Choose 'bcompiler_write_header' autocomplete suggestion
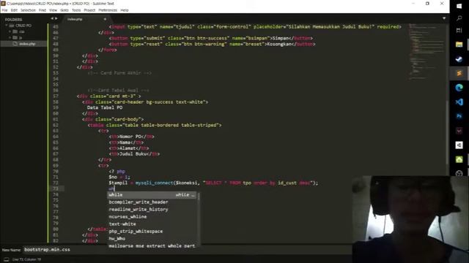Viewport: 469px width, 263px height. (x=152, y=202)
